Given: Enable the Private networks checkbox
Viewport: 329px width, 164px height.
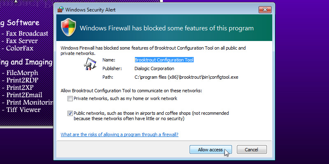Looking at the screenshot, I should pos(70,99).
